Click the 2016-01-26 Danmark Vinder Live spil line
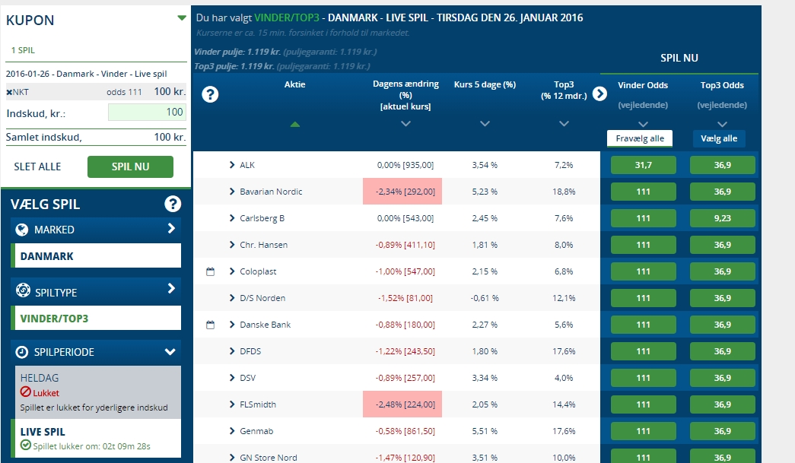This screenshot has width=795, height=463. tap(86, 74)
